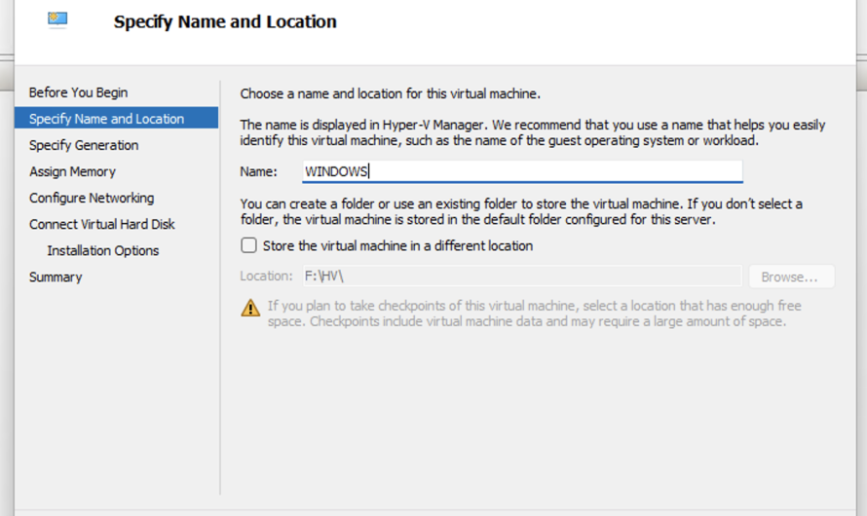Viewport: 867px width, 516px height.
Task: Enable storing the virtual machine in a different location
Action: click(249, 245)
